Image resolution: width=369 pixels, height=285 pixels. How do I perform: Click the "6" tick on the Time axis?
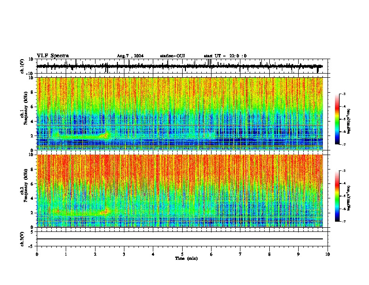[x=211, y=254]
